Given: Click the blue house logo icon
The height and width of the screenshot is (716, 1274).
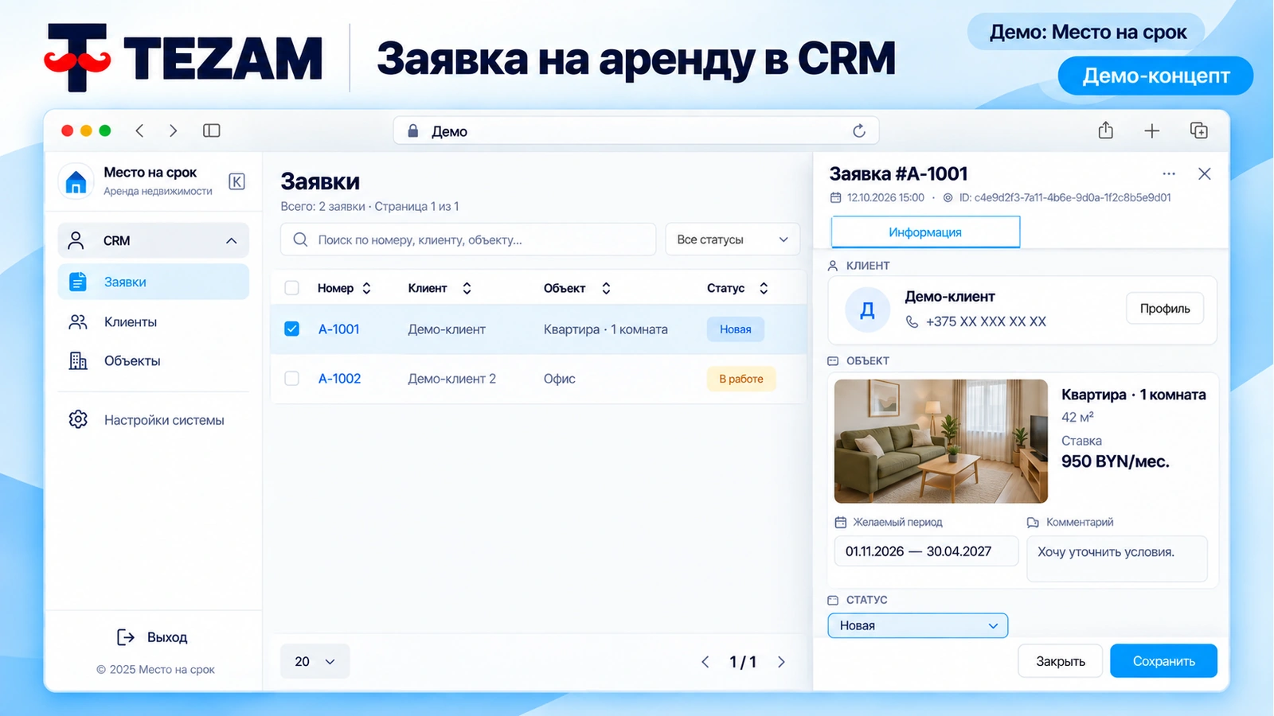Looking at the screenshot, I should (x=76, y=182).
